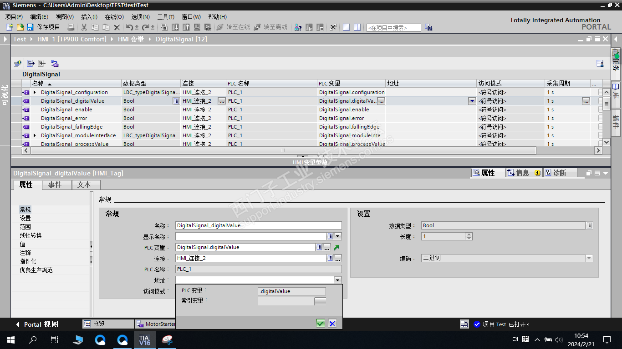Click the synchronize PLC tags icon
The image size is (622, 349).
click(x=55, y=64)
